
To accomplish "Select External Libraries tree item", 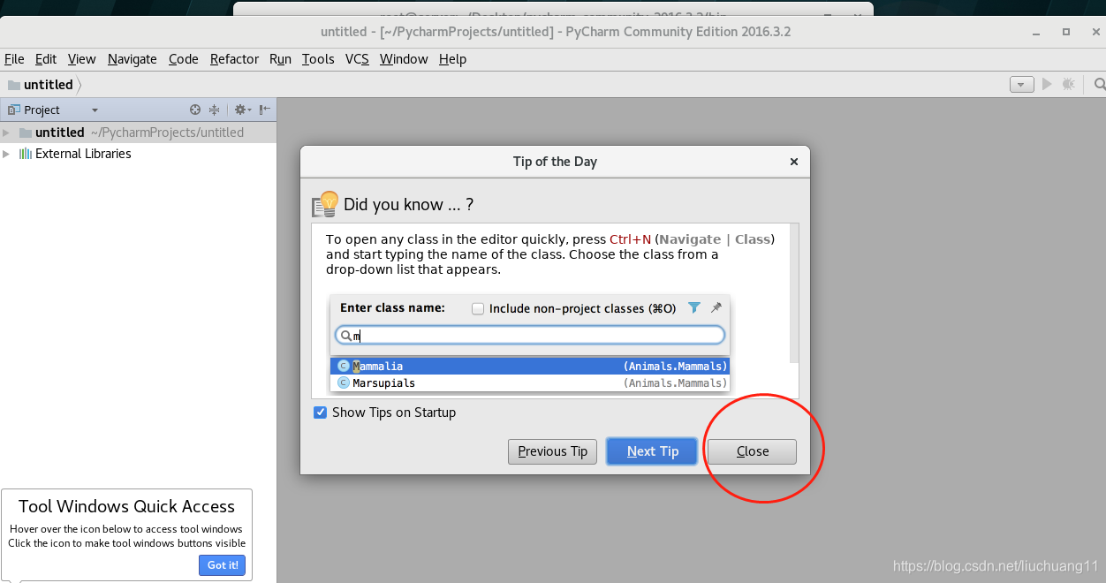I will click(83, 154).
